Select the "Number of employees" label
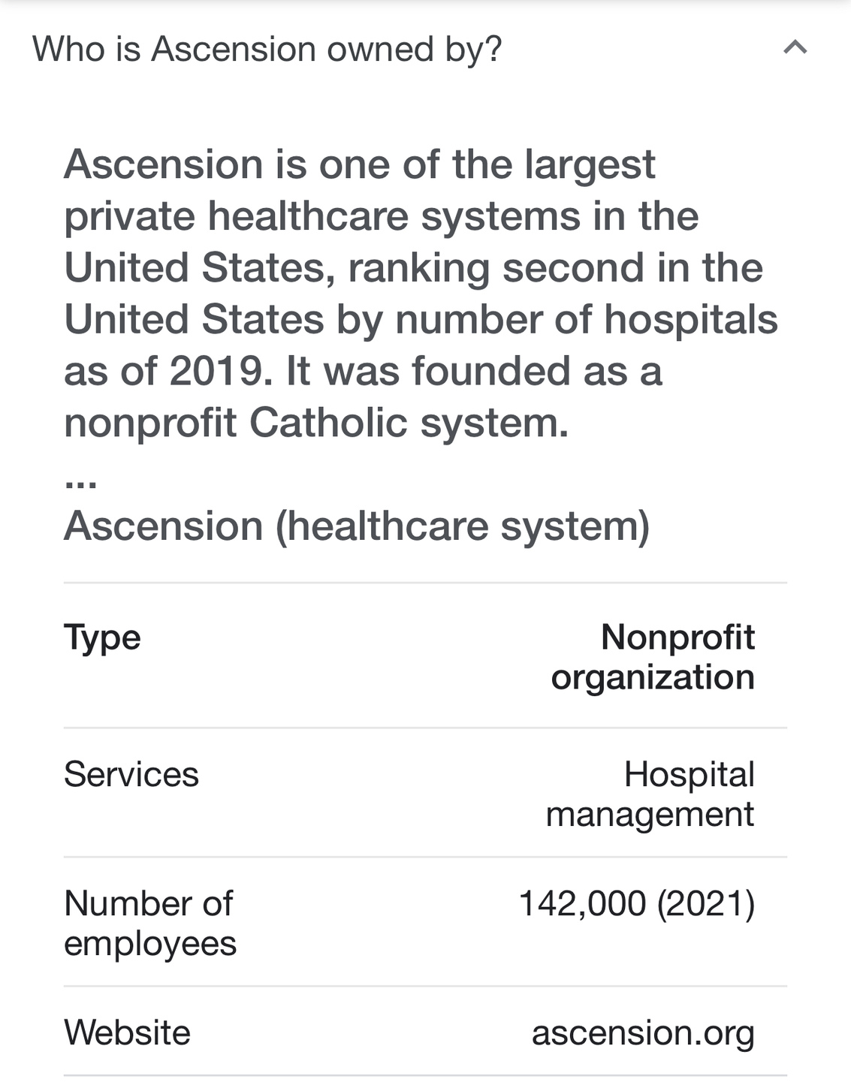 pos(149,923)
